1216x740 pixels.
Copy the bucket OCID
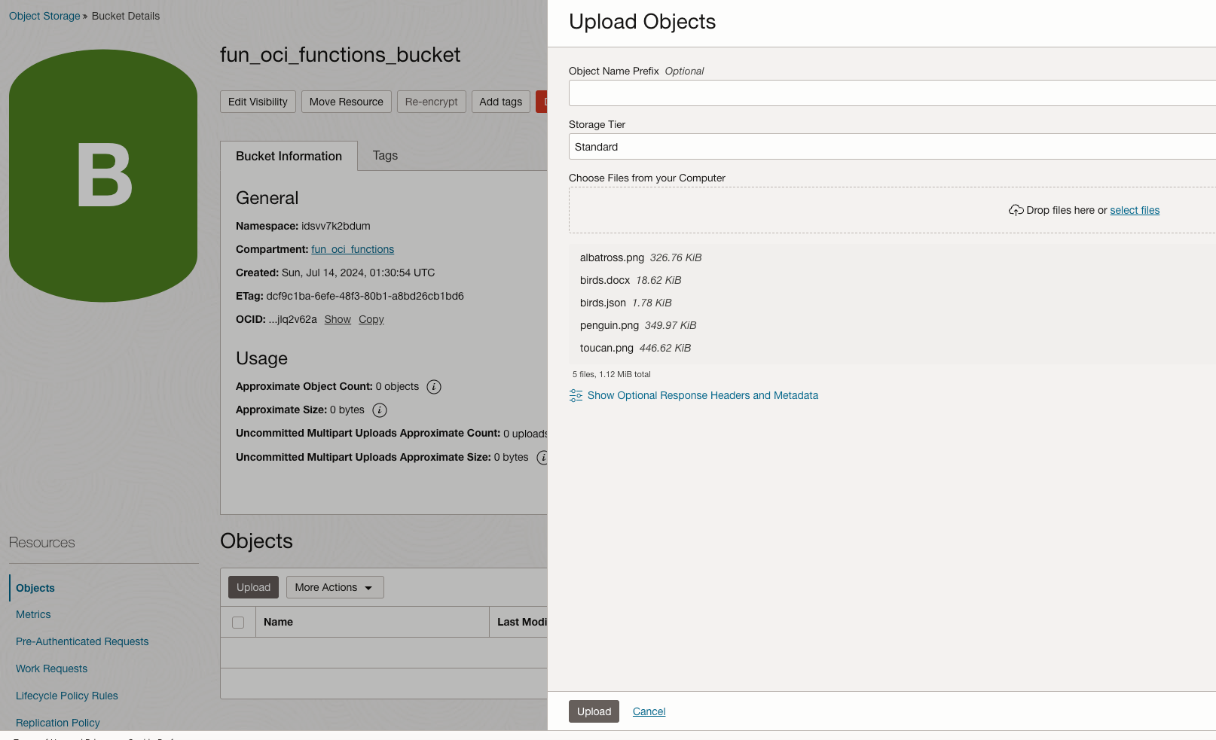click(x=371, y=320)
